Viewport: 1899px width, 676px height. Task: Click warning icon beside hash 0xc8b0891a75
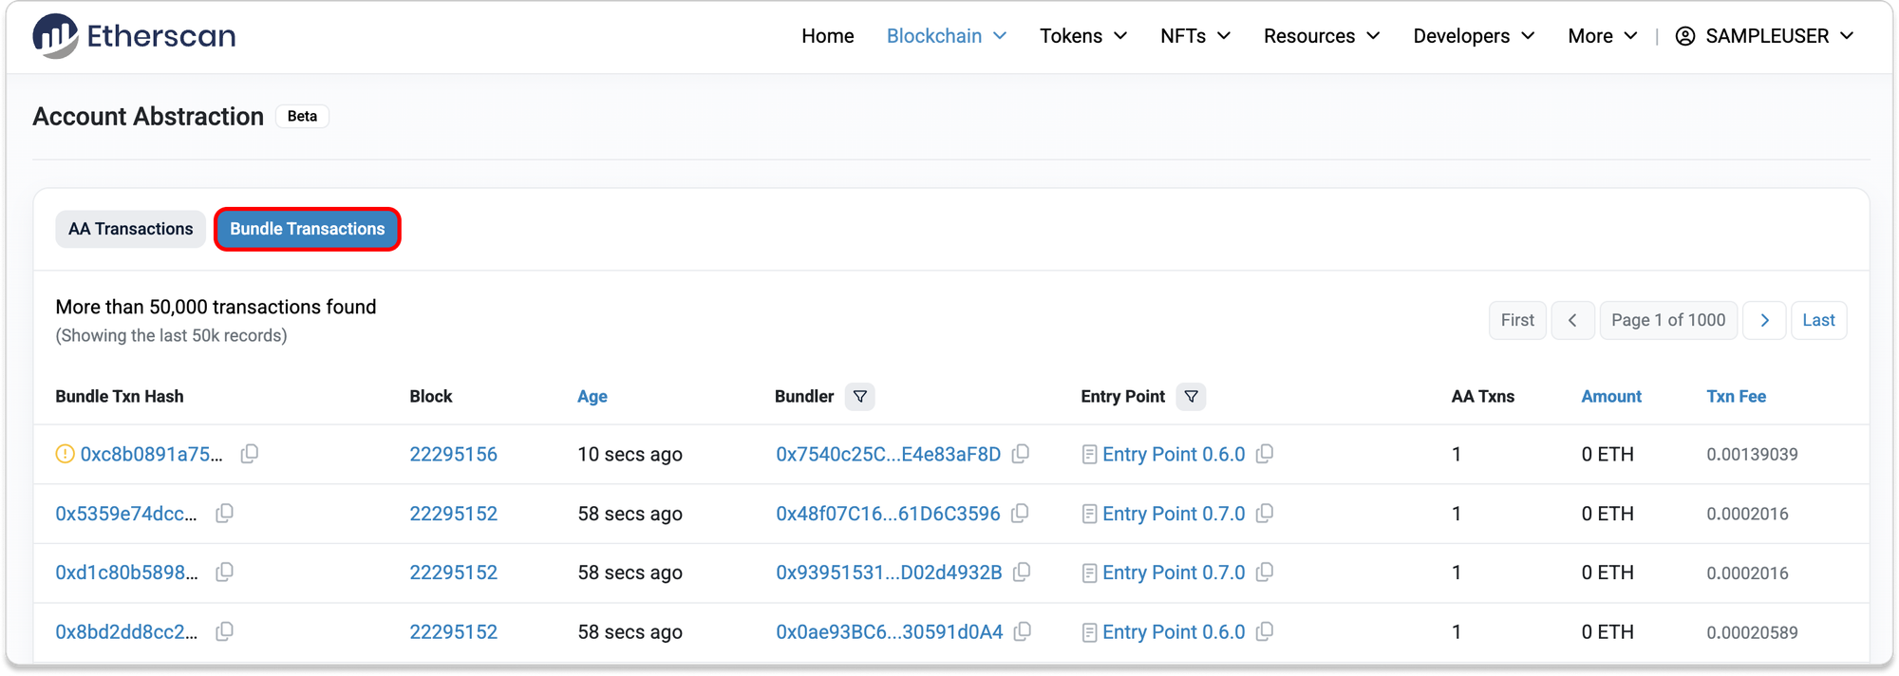65,454
